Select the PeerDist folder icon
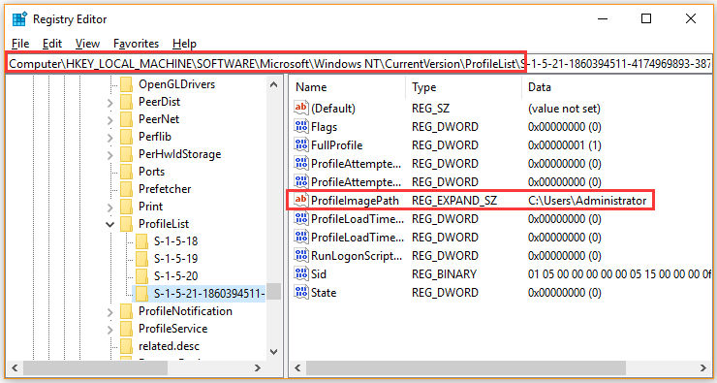 click(126, 102)
